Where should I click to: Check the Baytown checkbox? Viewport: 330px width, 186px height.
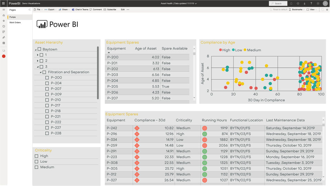tap(39, 49)
